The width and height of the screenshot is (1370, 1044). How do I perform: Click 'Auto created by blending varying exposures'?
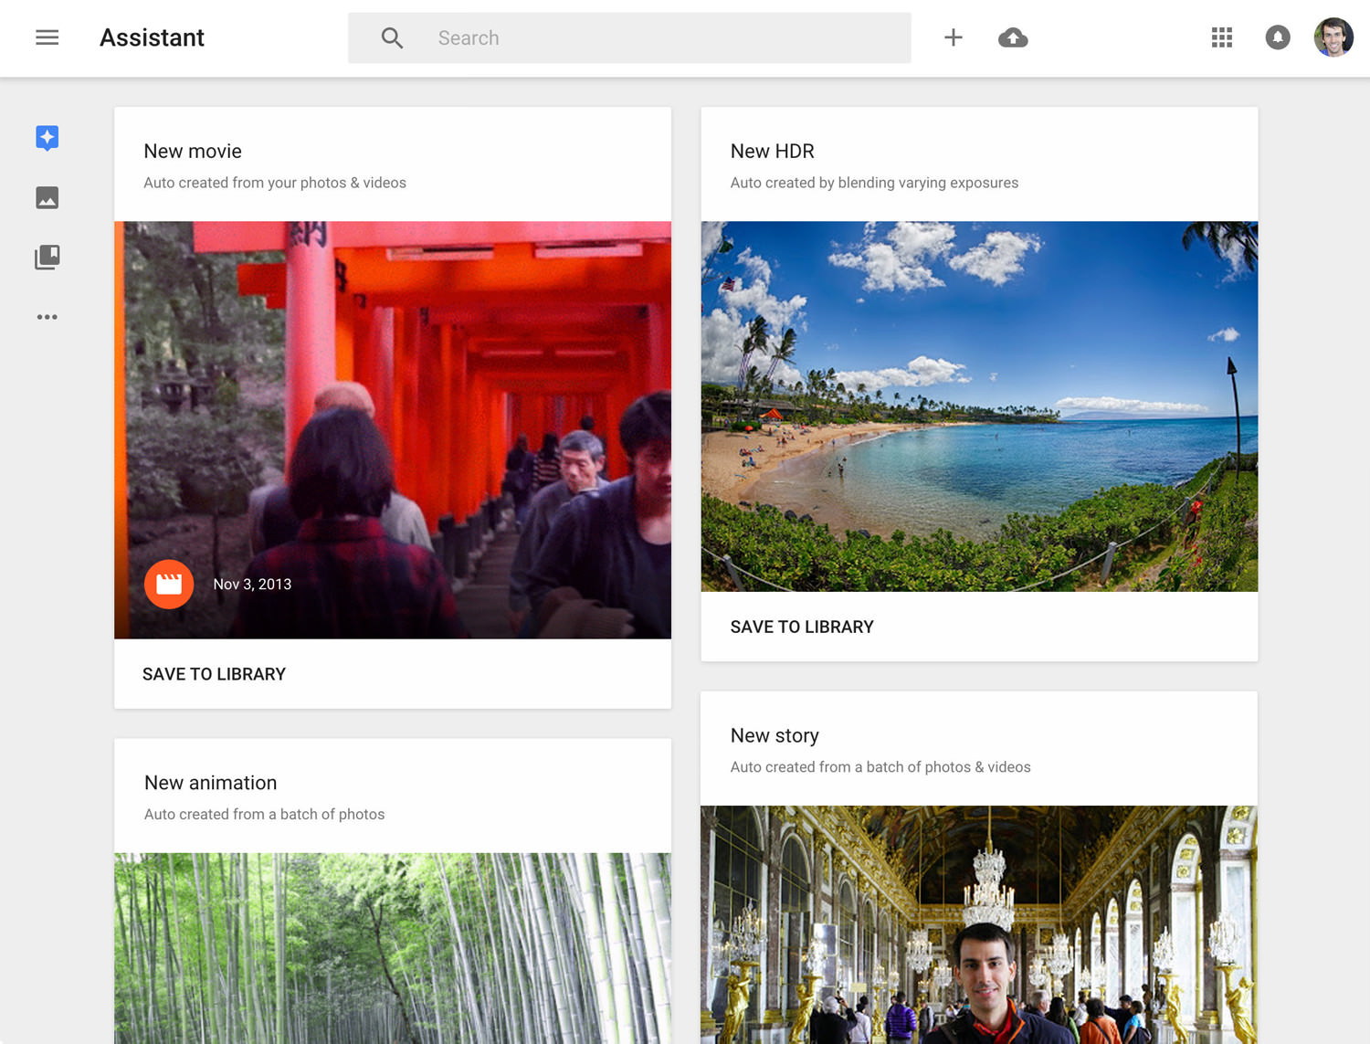pos(874,183)
